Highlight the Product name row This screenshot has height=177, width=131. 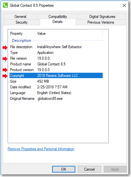[x=56, y=64]
